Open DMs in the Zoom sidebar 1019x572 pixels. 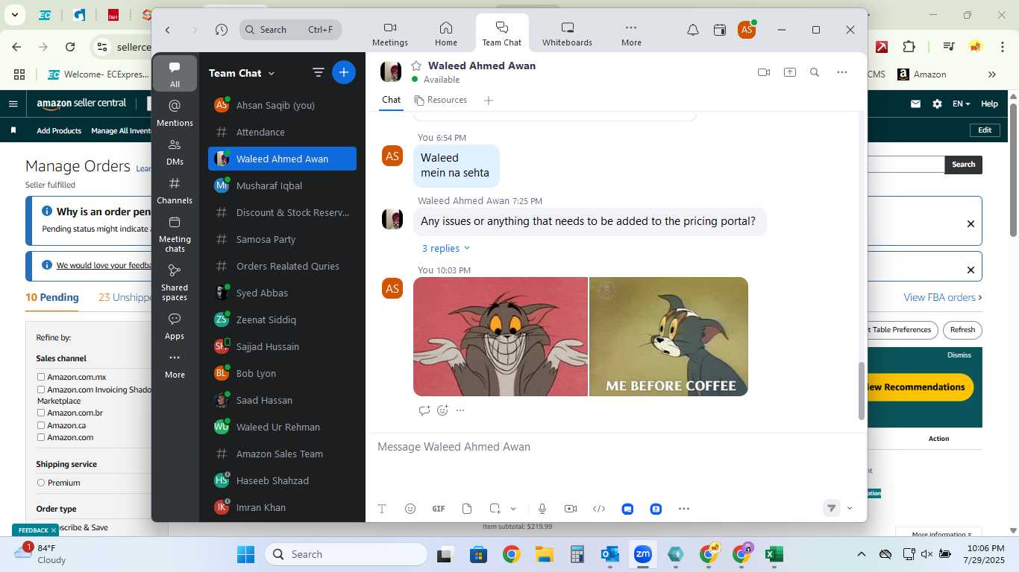[175, 152]
